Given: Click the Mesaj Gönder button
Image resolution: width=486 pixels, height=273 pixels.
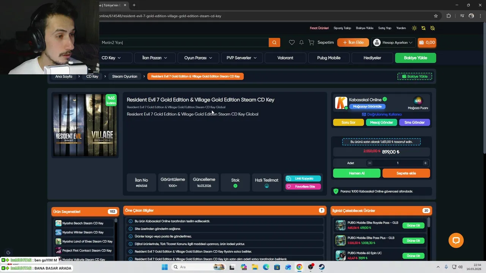Looking at the screenshot, I should (x=381, y=122).
